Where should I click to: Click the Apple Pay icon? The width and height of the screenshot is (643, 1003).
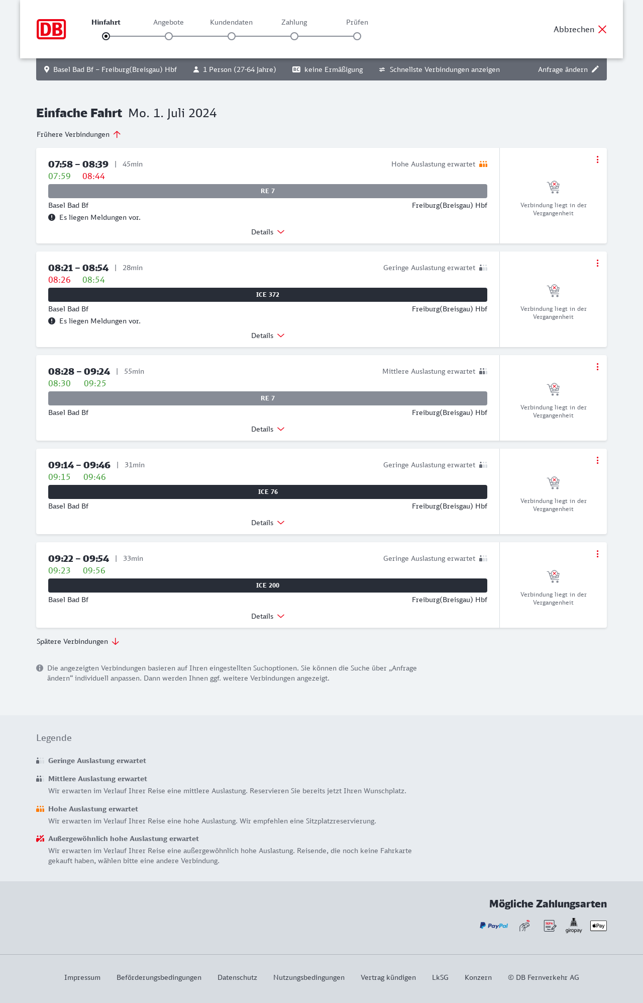click(x=598, y=926)
